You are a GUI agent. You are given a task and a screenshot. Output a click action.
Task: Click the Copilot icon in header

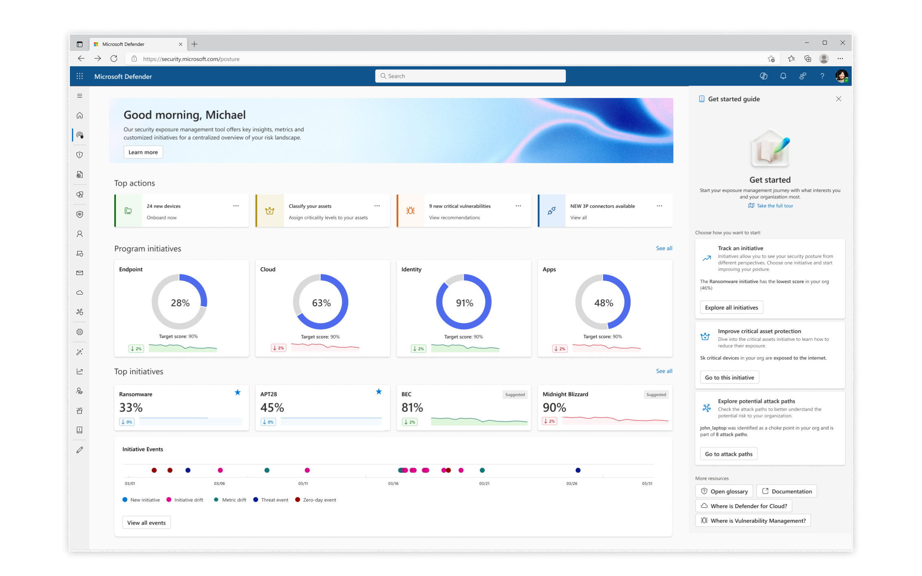click(763, 76)
